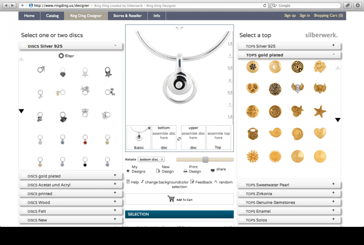Image resolution: width=364 pixels, height=245 pixels.
Task: Select the gold starfish top
Action: coord(320,112)
